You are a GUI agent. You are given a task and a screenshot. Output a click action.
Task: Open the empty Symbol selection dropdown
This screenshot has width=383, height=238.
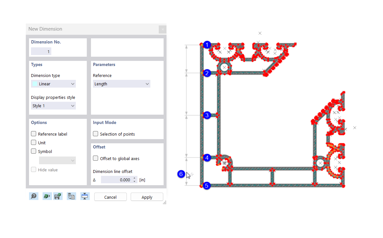[57, 160]
